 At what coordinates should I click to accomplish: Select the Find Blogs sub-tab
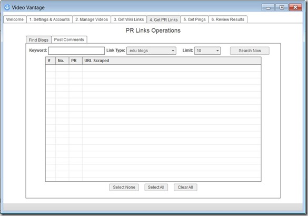[x=38, y=40]
